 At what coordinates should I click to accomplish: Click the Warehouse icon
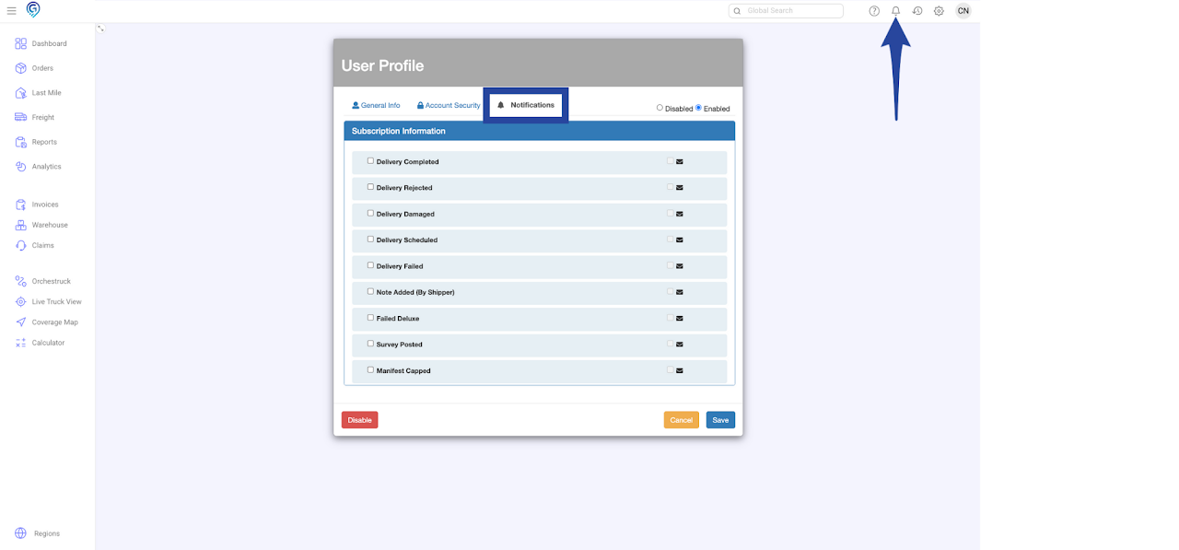click(x=21, y=225)
